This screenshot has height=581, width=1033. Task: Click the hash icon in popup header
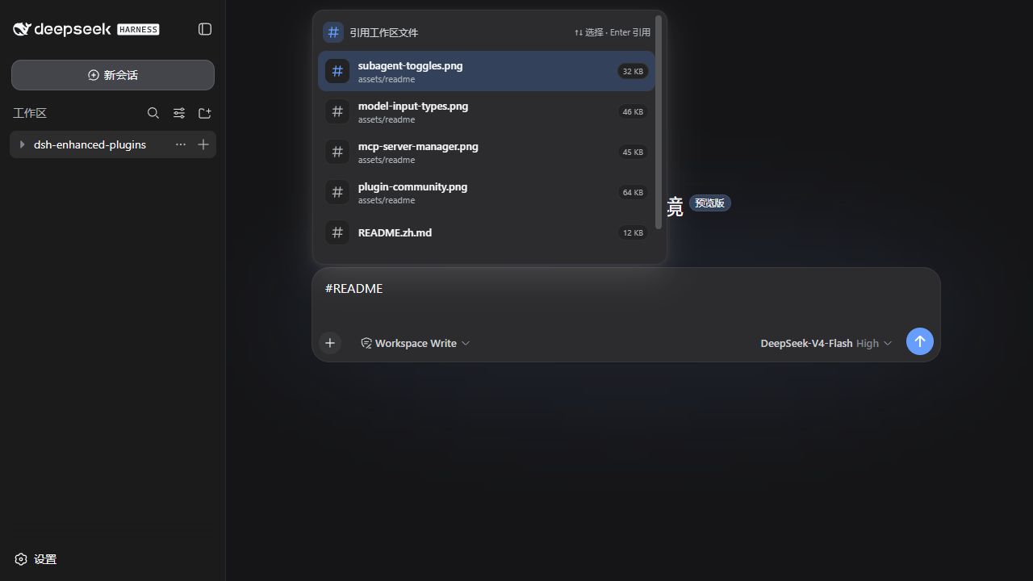333,32
